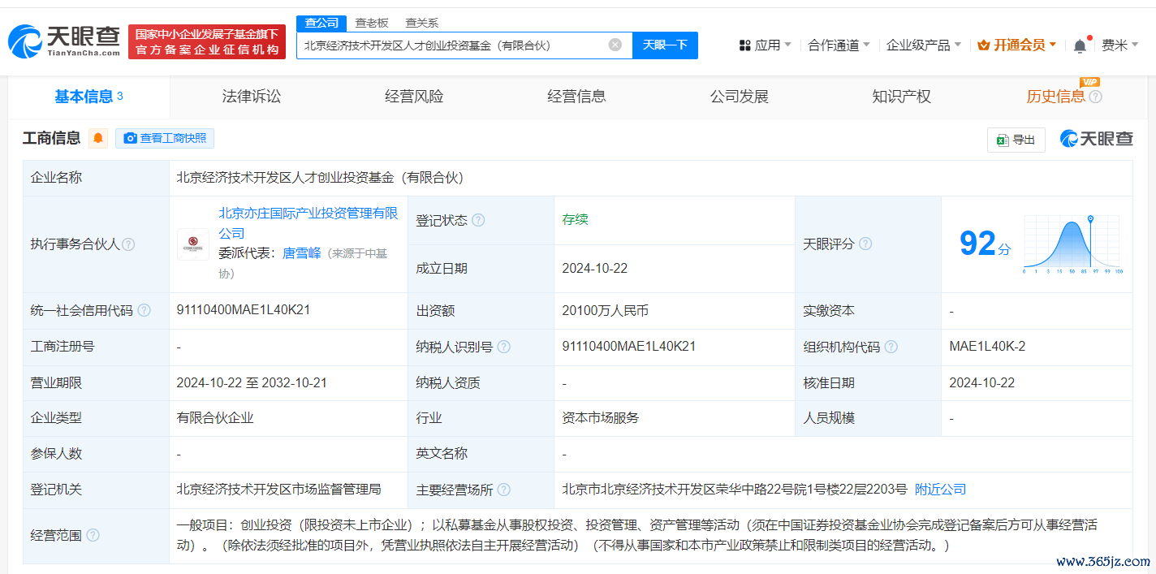Click the orange bell alert icon beside 工商信息
Viewport: 1156px width, 574px height.
pyautogui.click(x=98, y=138)
